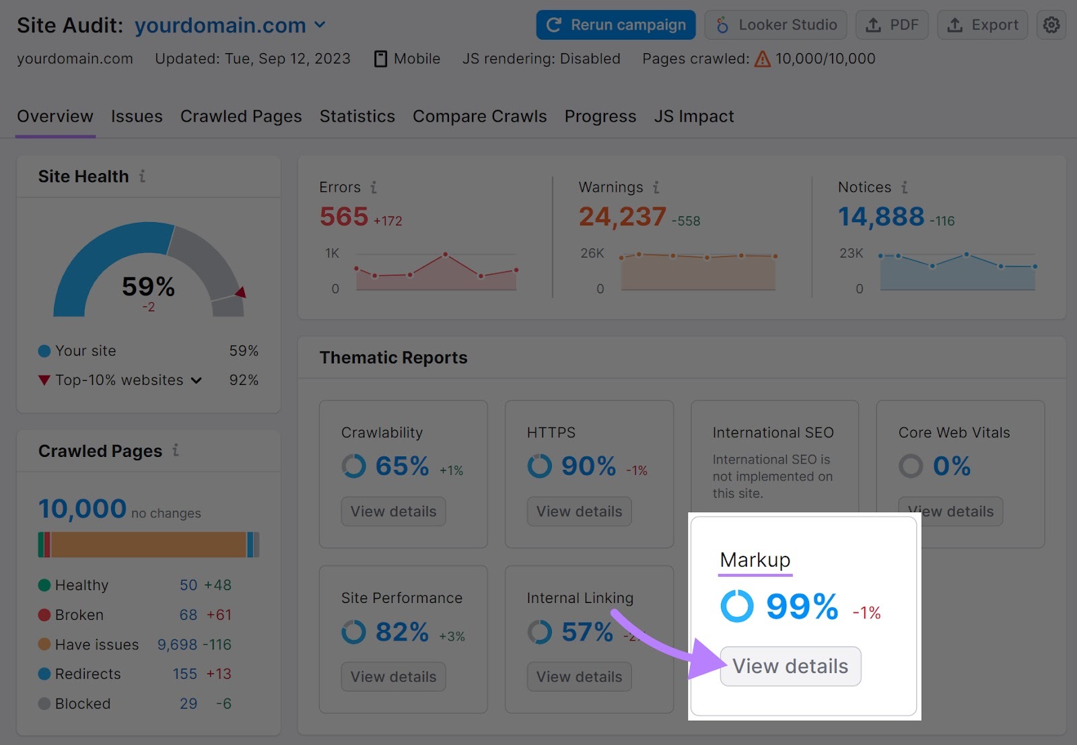
Task: View details for Crawlability report
Action: click(x=394, y=511)
